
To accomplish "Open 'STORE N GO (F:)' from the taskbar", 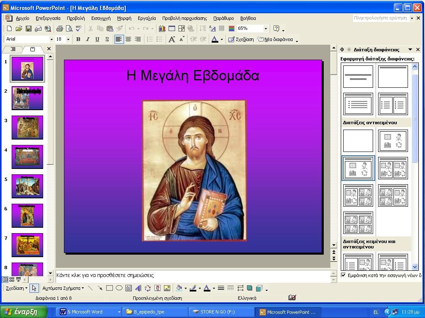I will [x=221, y=312].
